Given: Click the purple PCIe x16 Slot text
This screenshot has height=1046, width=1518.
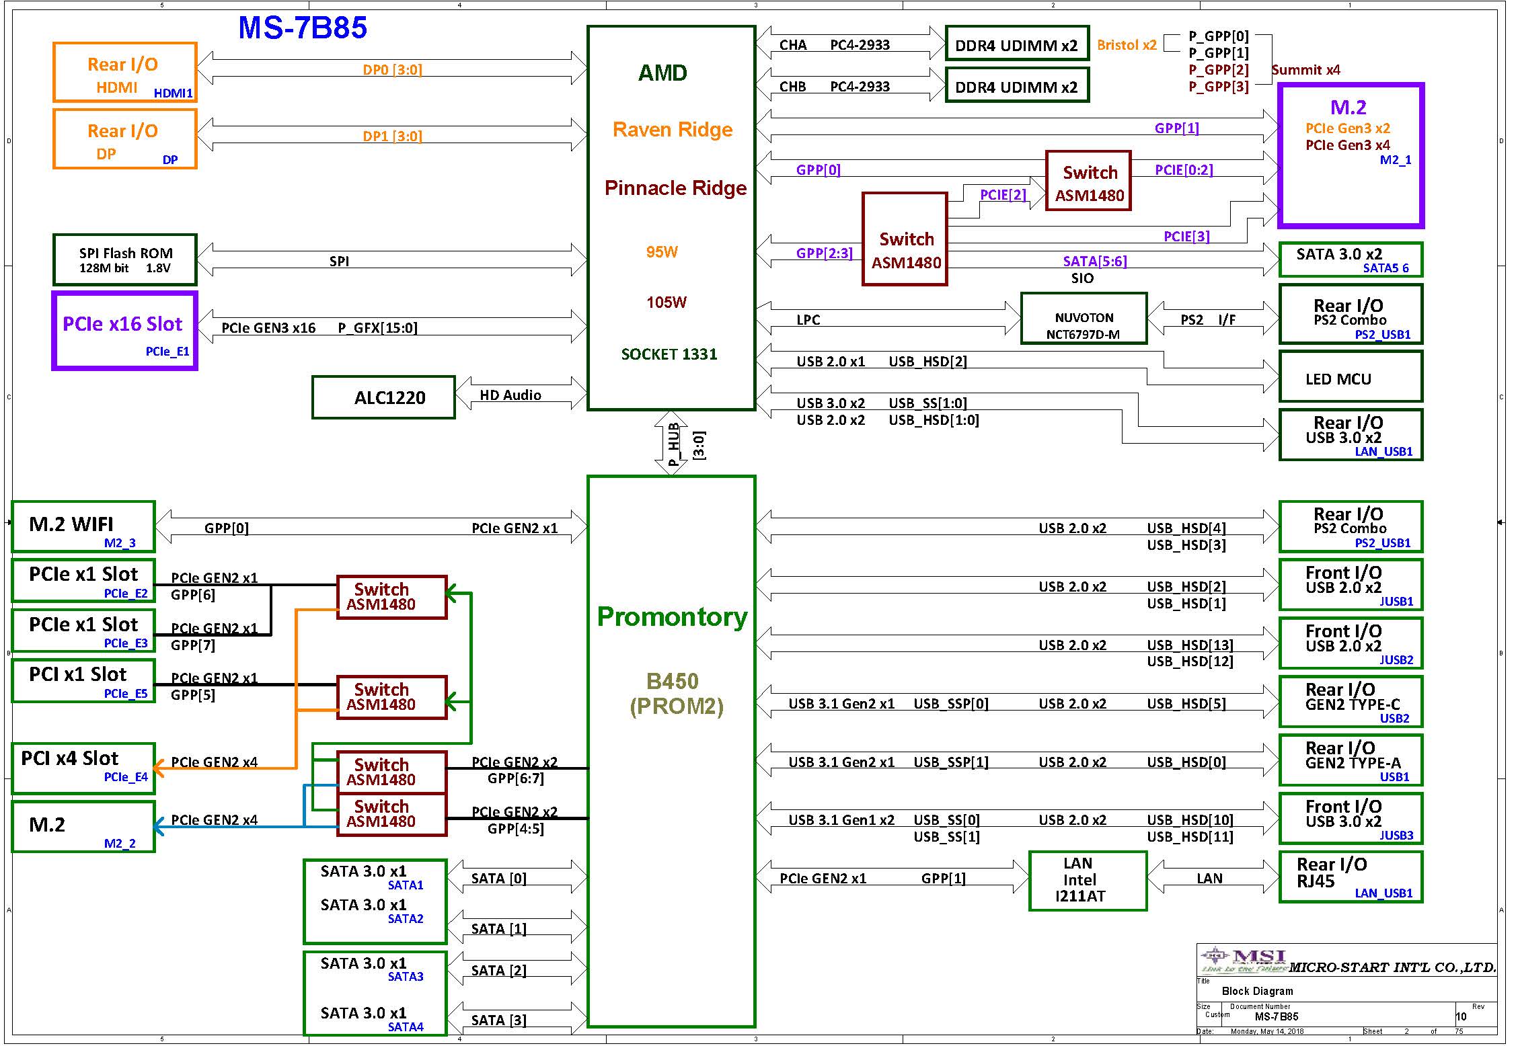Looking at the screenshot, I should click(x=122, y=324).
